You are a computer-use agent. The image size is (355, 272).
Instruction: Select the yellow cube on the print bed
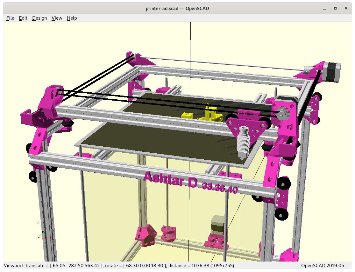point(187,115)
